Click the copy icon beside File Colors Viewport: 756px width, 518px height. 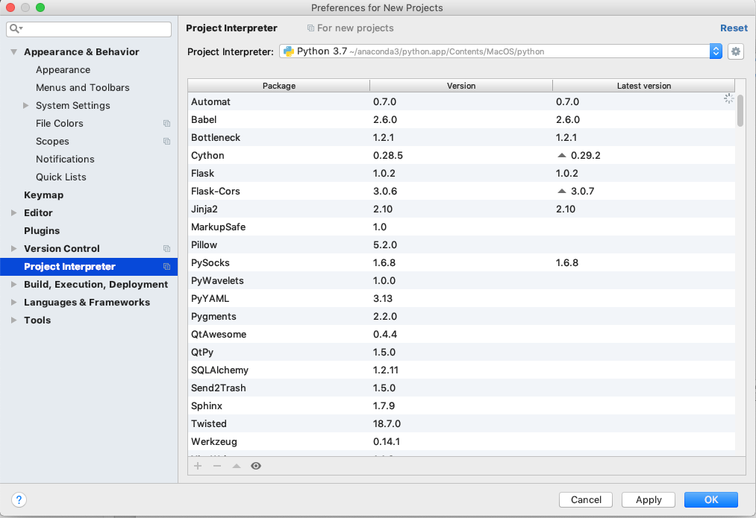click(166, 124)
